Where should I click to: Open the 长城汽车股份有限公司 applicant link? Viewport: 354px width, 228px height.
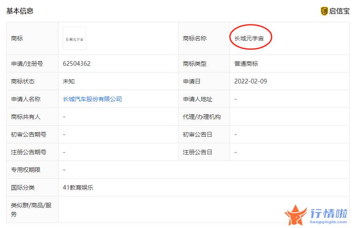coord(92,99)
